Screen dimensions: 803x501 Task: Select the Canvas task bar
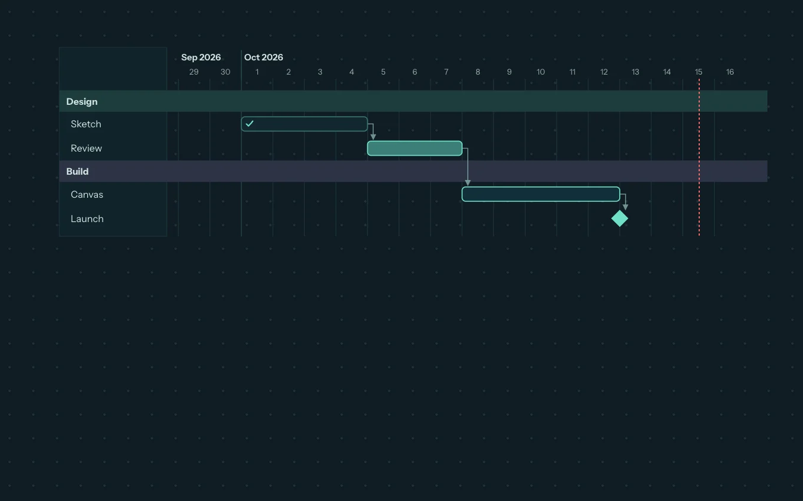[541, 194]
